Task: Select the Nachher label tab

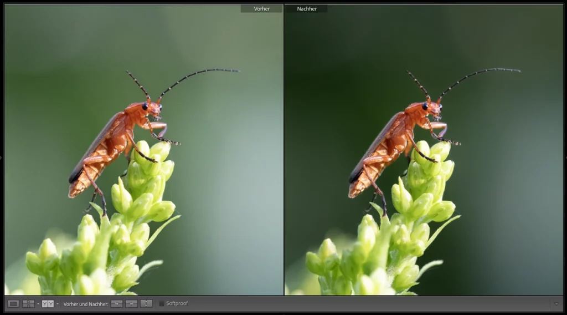Action: pos(306,9)
